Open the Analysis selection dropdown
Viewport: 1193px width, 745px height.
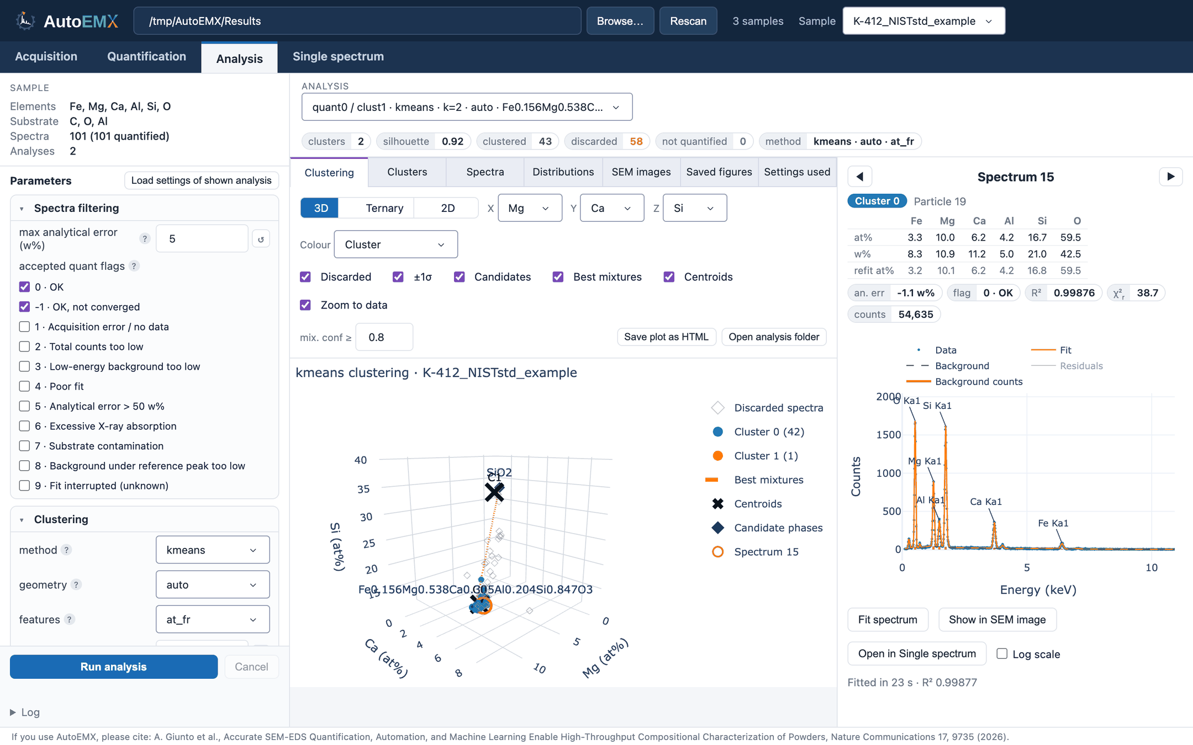[x=467, y=107]
